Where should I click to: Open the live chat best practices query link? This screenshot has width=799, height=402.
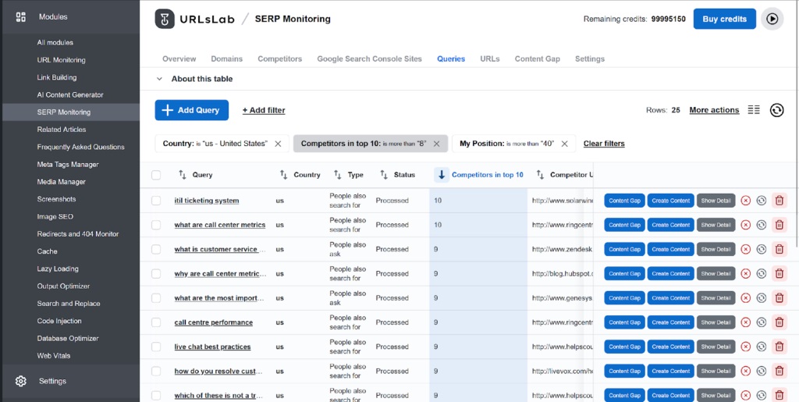(x=212, y=347)
